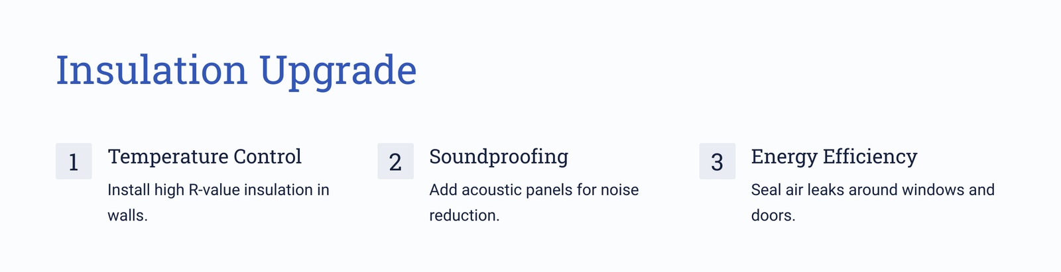Click the word 'doors.' under Energy Efficiency
This screenshot has width=1061, height=272.
(x=773, y=215)
